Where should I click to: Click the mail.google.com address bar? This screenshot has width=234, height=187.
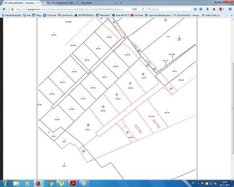pos(70,8)
